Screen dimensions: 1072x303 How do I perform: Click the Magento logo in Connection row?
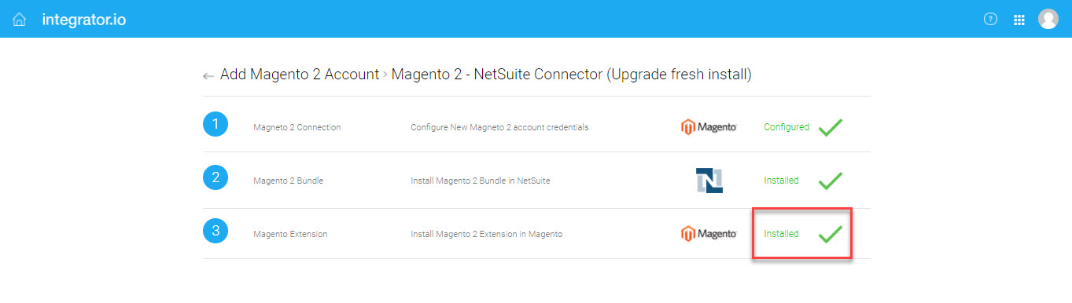[x=709, y=127]
